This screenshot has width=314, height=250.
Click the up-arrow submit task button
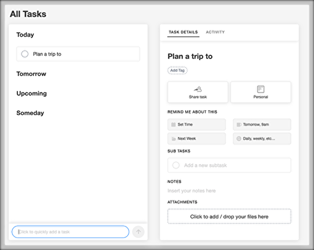pyautogui.click(x=138, y=232)
